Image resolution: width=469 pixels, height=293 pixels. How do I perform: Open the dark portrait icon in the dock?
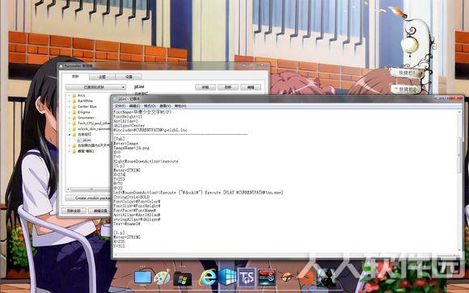pos(326,277)
